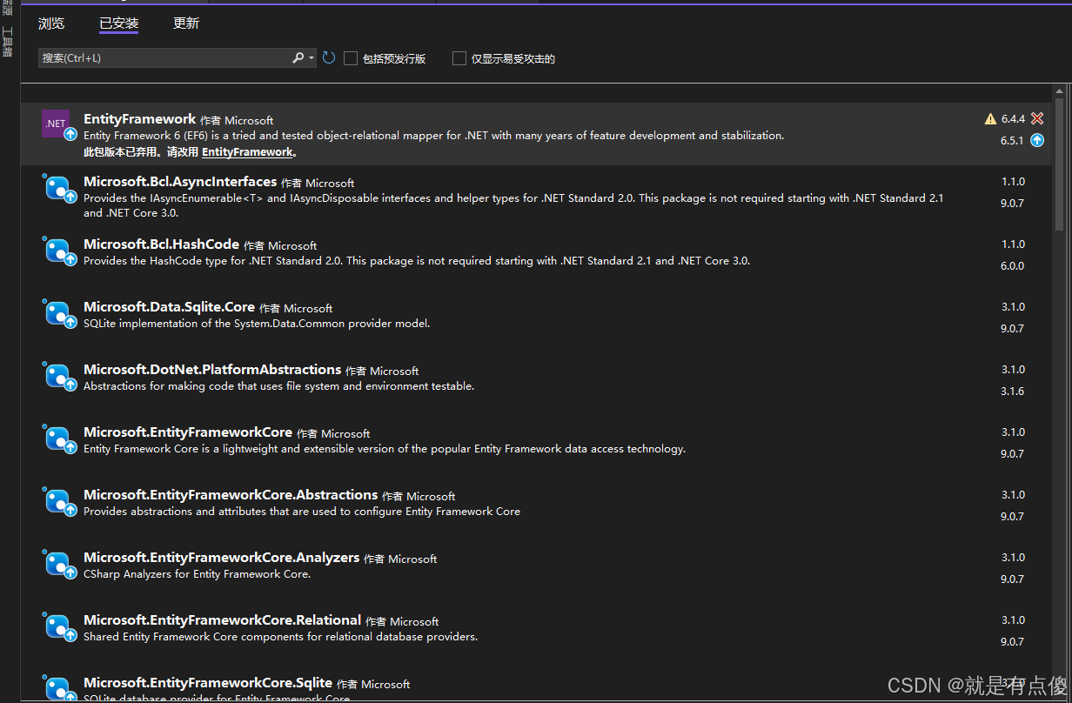Image resolution: width=1072 pixels, height=703 pixels.
Task: Click the Microsoft.EntityFrameworkCore package icon
Action: (57, 439)
